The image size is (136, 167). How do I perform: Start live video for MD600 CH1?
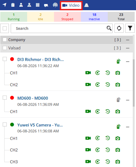pyautogui.click(x=88, y=111)
